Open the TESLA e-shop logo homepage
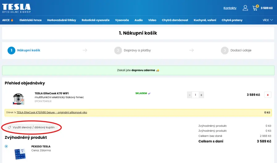The width and height of the screenshot is (277, 163). 16,8
